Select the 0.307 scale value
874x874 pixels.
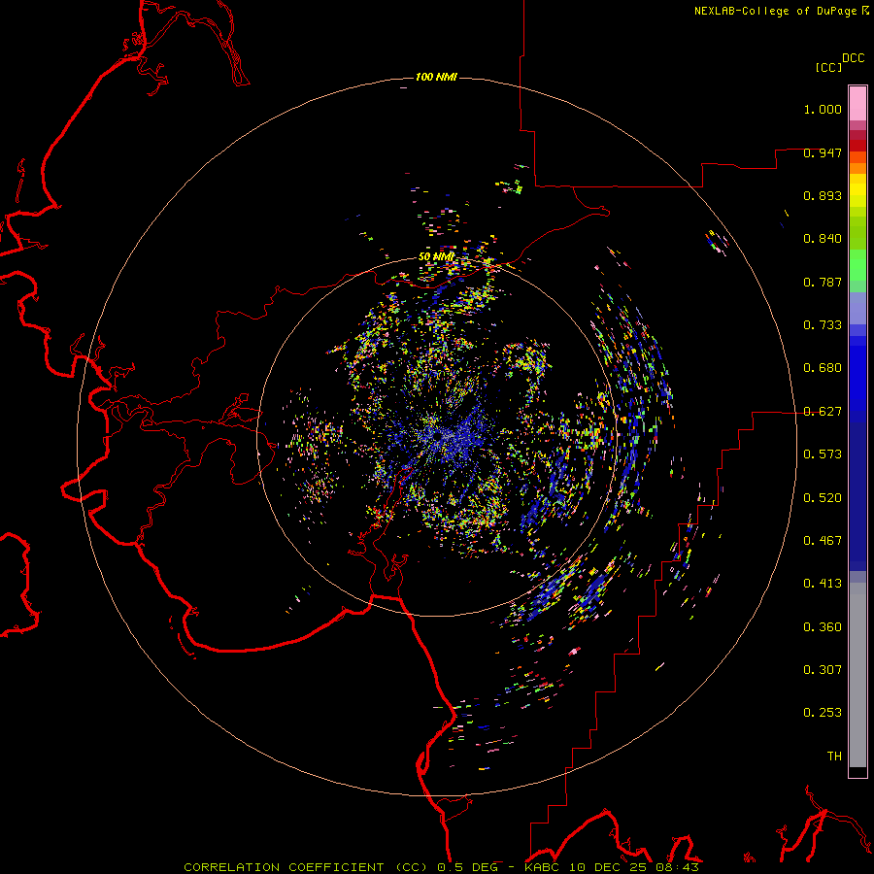823,670
